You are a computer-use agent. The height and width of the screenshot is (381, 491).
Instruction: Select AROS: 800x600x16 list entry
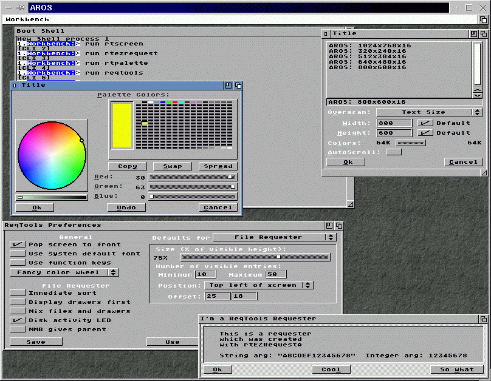point(367,67)
